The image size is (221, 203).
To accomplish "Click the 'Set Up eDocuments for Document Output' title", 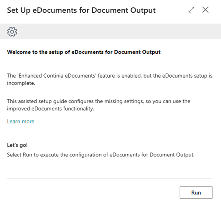I will pos(81,10).
